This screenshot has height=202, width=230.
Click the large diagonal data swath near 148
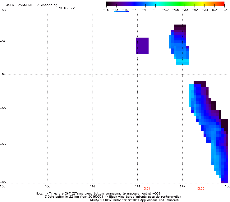208,132
